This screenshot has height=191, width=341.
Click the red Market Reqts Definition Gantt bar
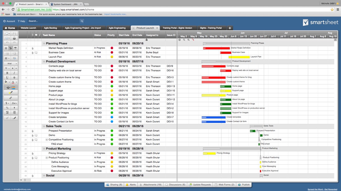pyautogui.click(x=216, y=48)
